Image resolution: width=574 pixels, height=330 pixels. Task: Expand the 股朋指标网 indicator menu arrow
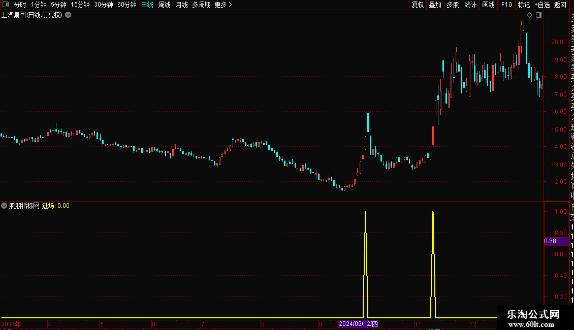point(4,206)
